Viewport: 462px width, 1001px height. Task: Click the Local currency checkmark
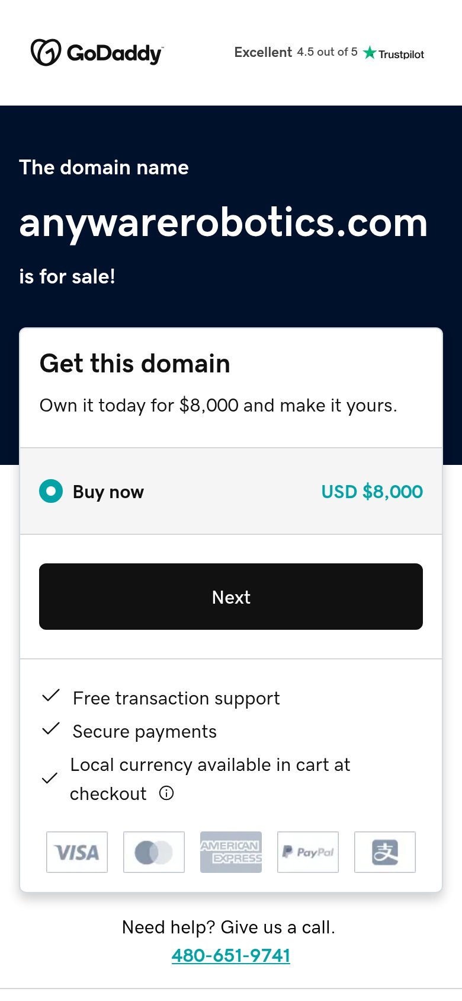coord(50,779)
